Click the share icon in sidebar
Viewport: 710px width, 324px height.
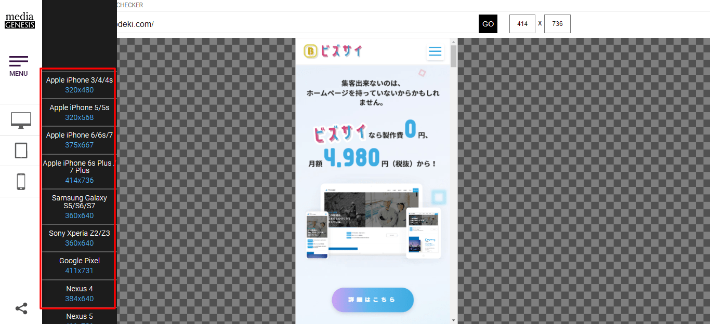pos(21,308)
